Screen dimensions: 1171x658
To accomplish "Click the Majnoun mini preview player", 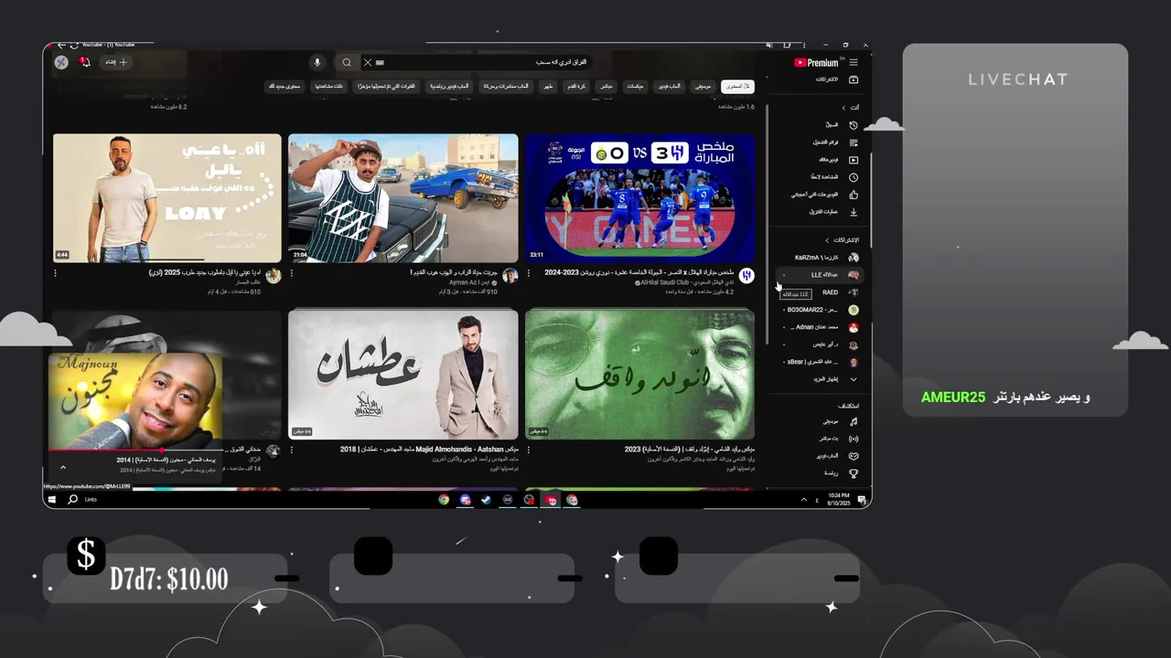I will pyautogui.click(x=135, y=400).
